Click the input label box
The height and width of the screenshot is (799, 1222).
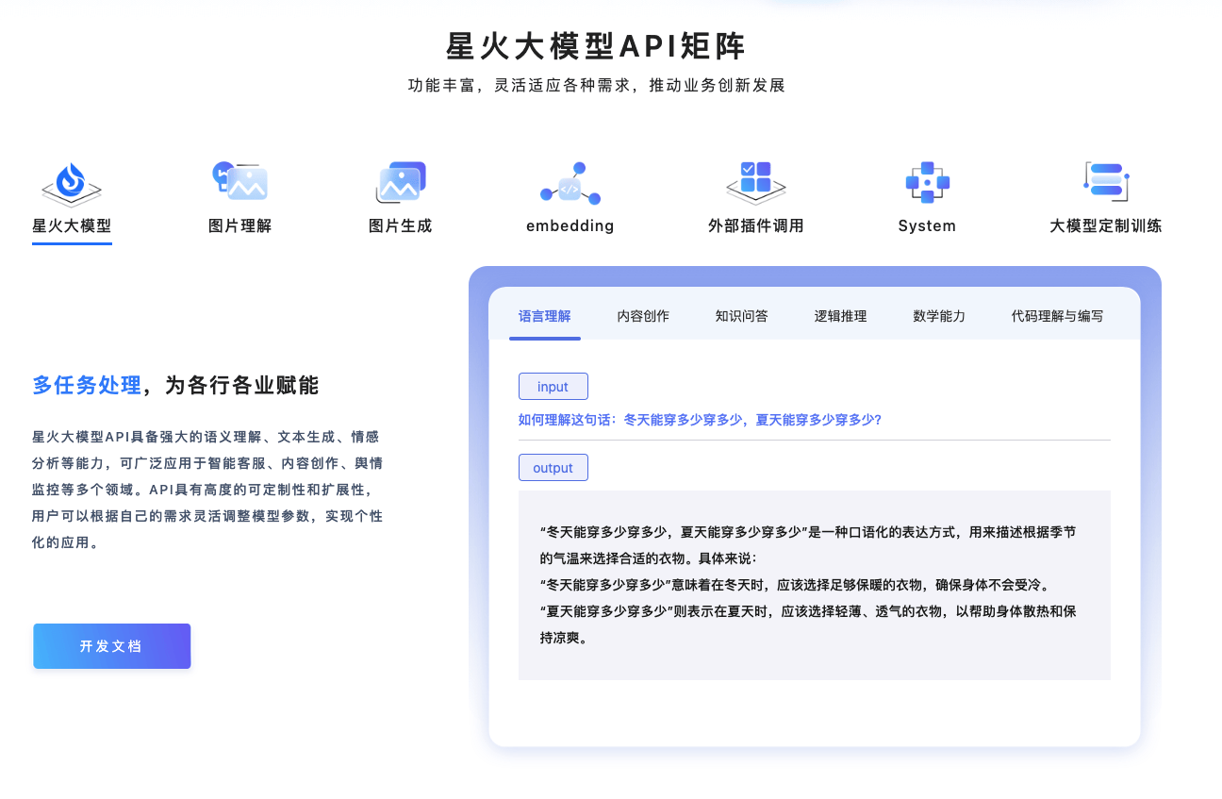tap(553, 387)
